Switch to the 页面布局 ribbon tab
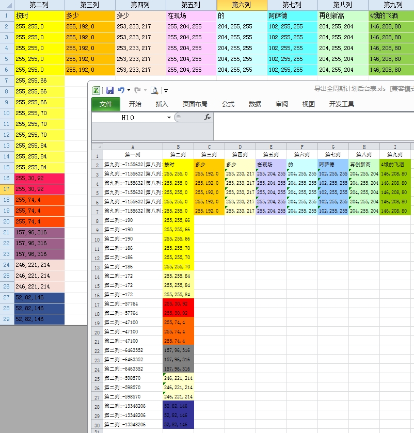 [195, 104]
